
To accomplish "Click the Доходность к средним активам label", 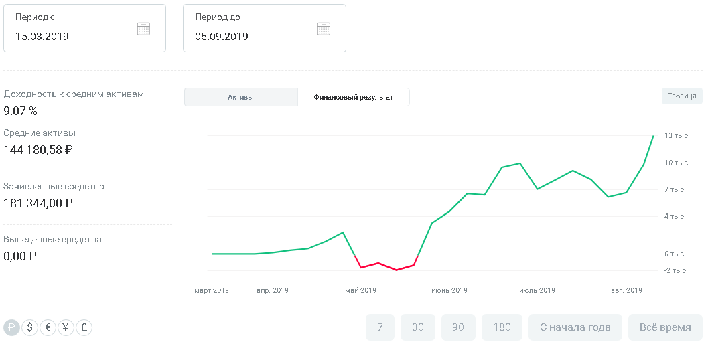I will pyautogui.click(x=74, y=94).
